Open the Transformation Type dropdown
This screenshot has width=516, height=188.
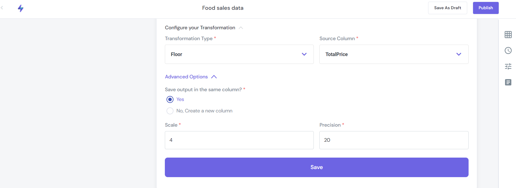tap(239, 54)
